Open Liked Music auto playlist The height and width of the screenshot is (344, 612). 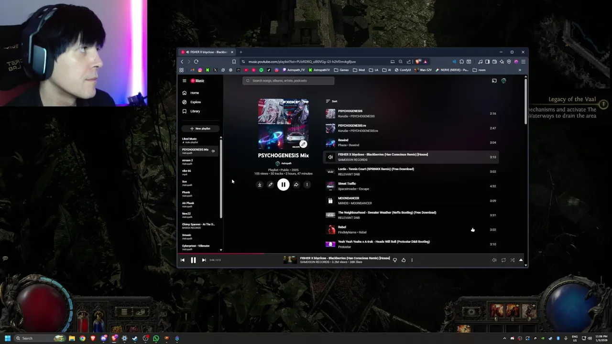point(199,140)
